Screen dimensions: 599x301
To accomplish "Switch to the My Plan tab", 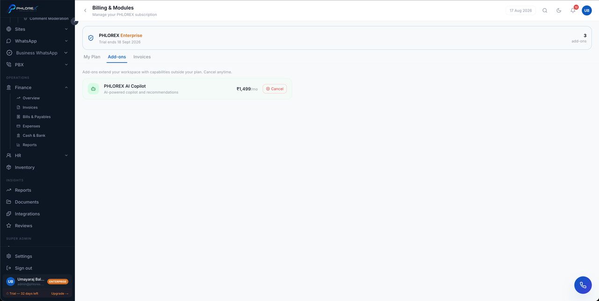I will tap(92, 57).
